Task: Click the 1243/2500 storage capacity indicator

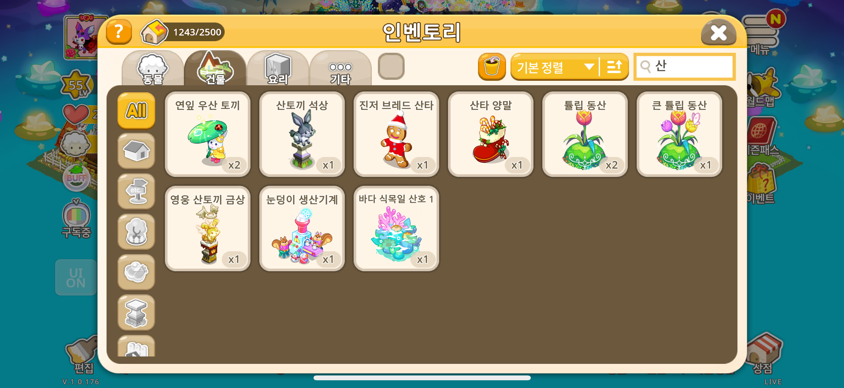Action: point(183,32)
